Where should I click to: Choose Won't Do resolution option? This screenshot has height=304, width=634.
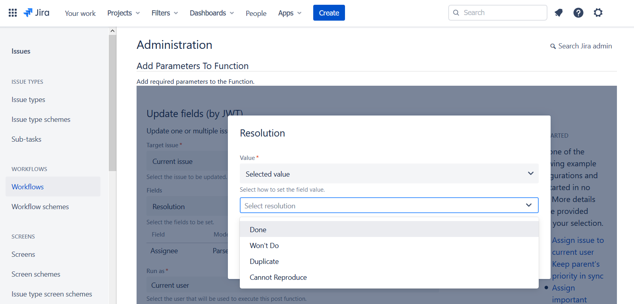tap(389, 245)
